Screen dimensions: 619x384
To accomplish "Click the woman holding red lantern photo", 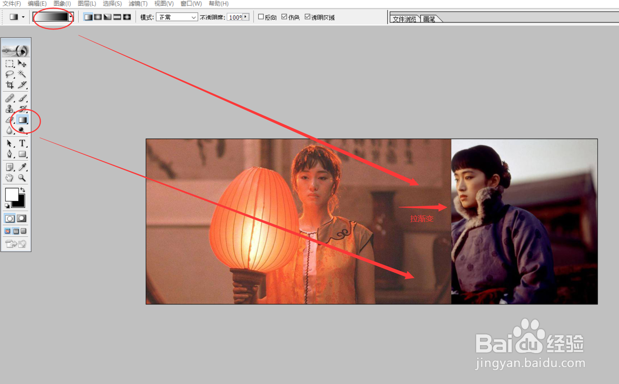I will coord(298,221).
